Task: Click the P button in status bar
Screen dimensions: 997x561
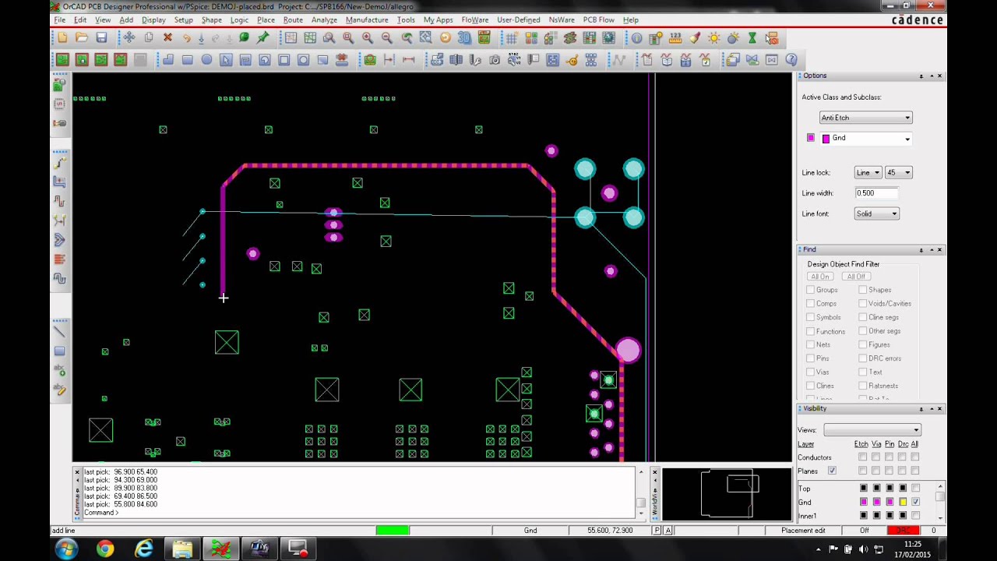Action: tap(657, 531)
